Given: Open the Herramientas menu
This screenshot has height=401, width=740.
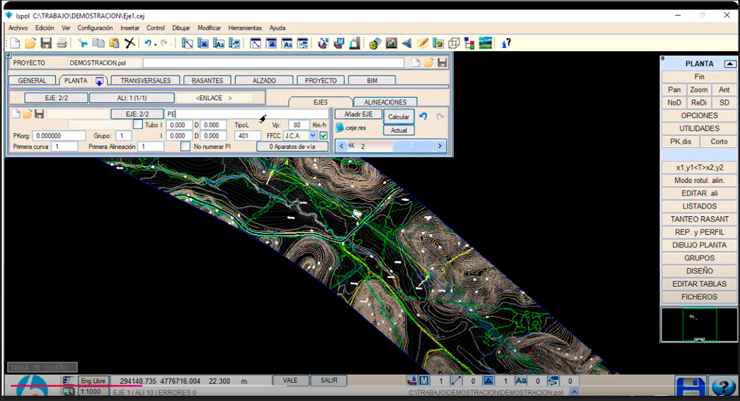Looking at the screenshot, I should [245, 28].
